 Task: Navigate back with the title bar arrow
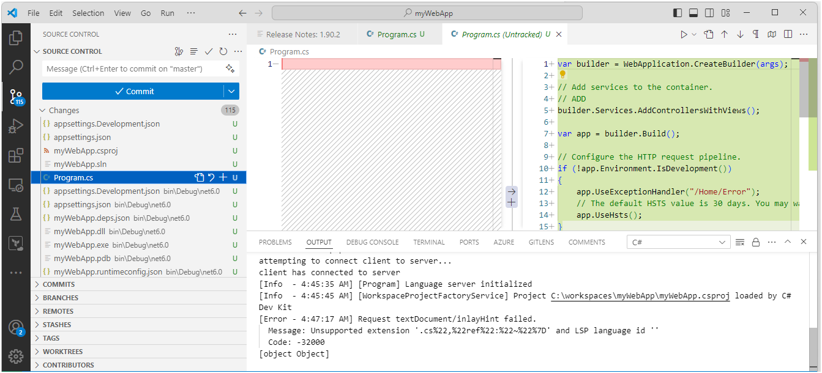point(242,13)
